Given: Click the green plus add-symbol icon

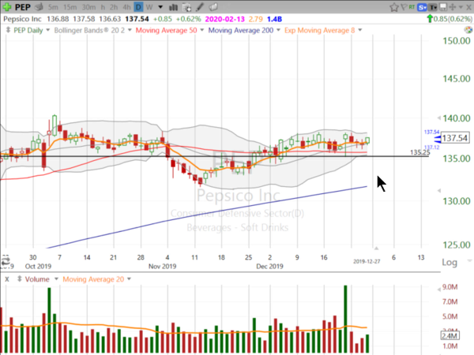Looking at the screenshot, I should [x=6, y=6].
